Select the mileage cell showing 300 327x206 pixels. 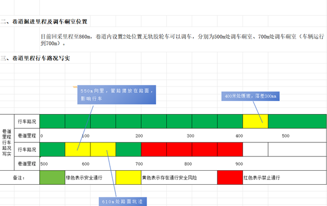tap(190, 136)
